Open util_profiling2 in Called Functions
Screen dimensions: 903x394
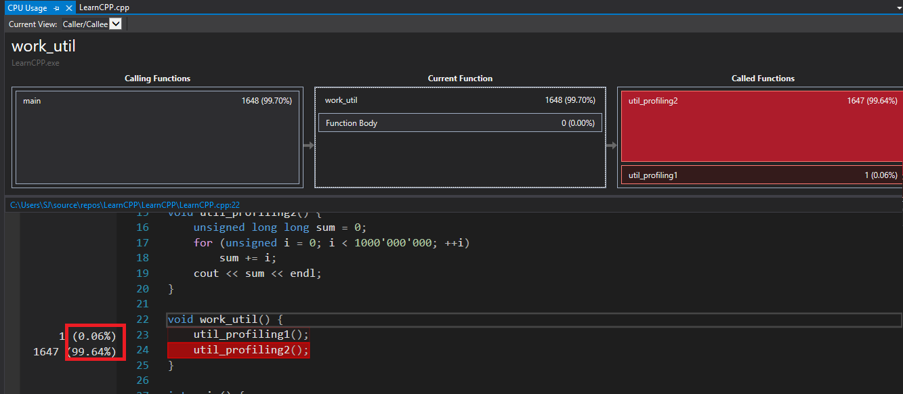coord(762,126)
